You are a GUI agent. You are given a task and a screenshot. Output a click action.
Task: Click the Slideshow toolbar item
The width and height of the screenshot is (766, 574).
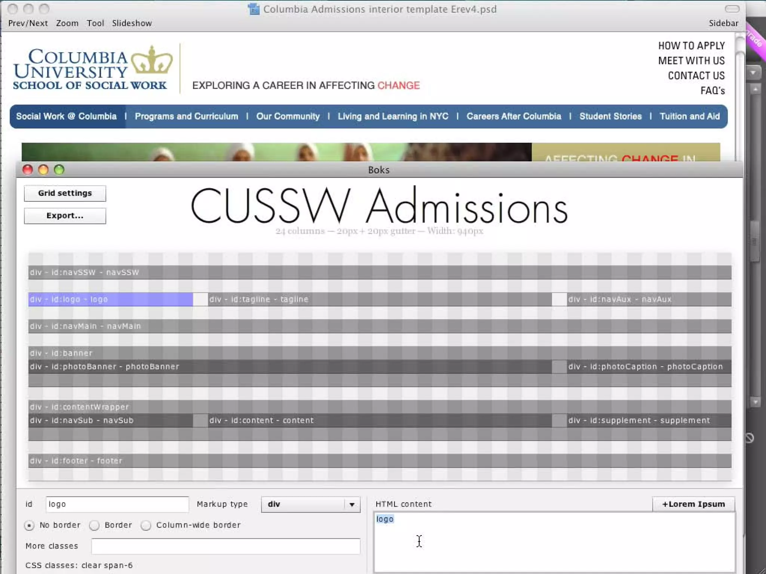point(132,23)
